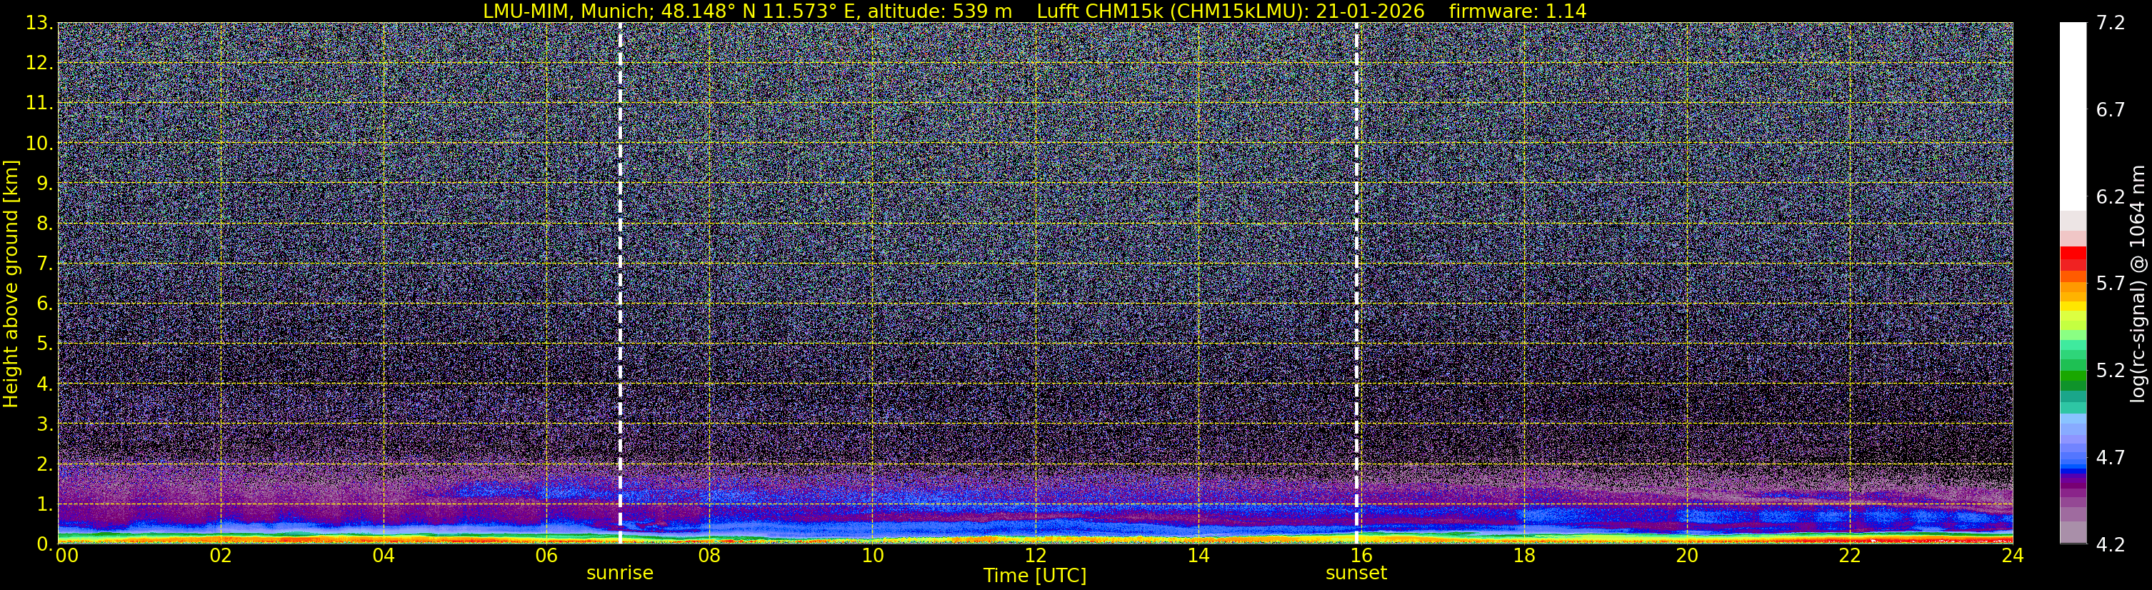
Task: Click time axis tick label 06
Action: [546, 556]
